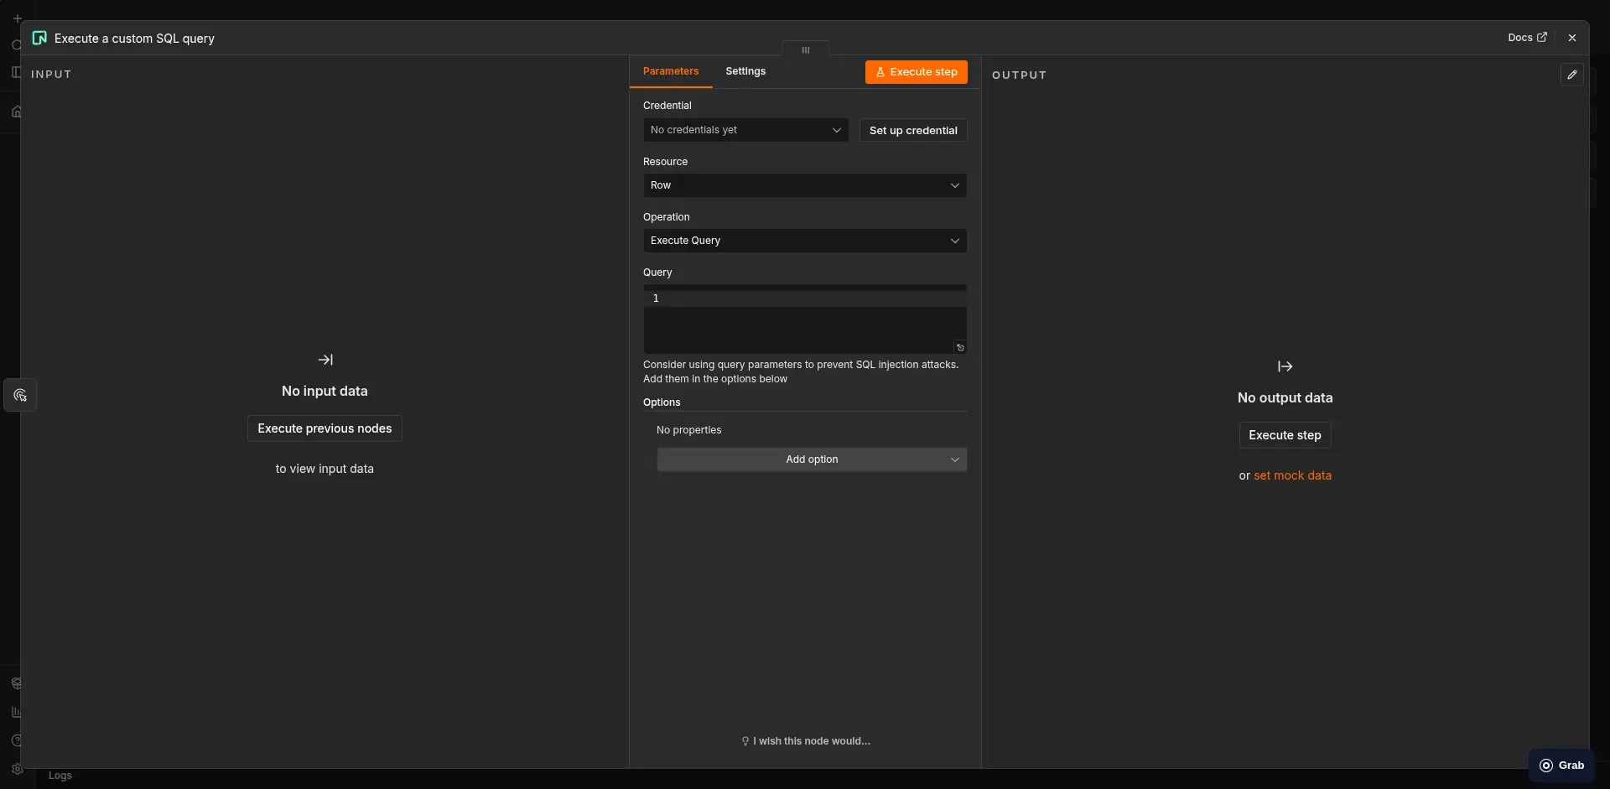Open the Add option dropdown
1610x789 pixels.
point(812,459)
